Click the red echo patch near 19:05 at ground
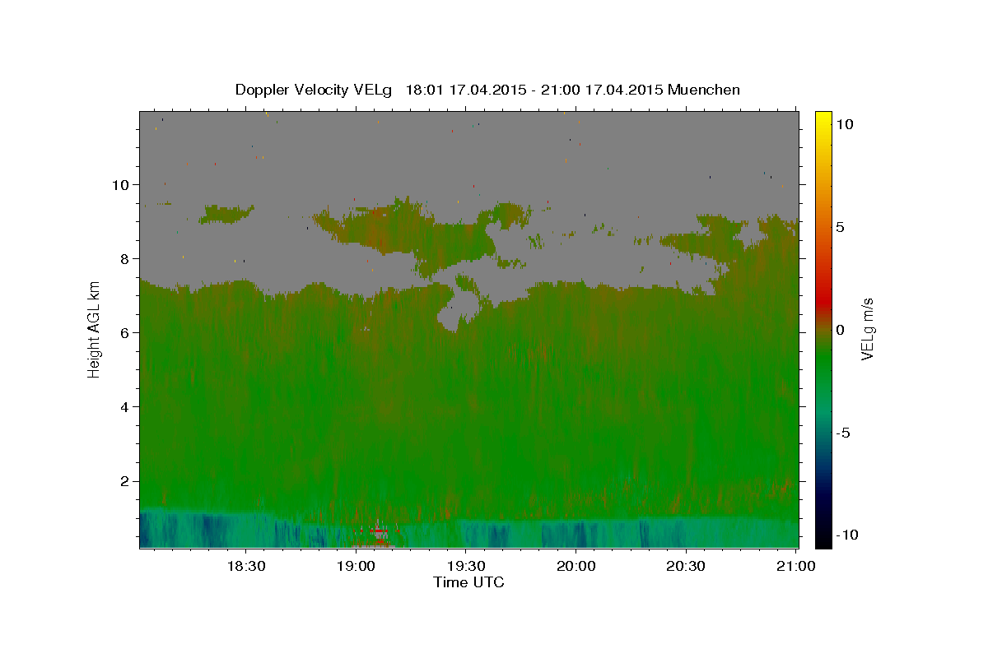988x658 pixels. pos(379,531)
